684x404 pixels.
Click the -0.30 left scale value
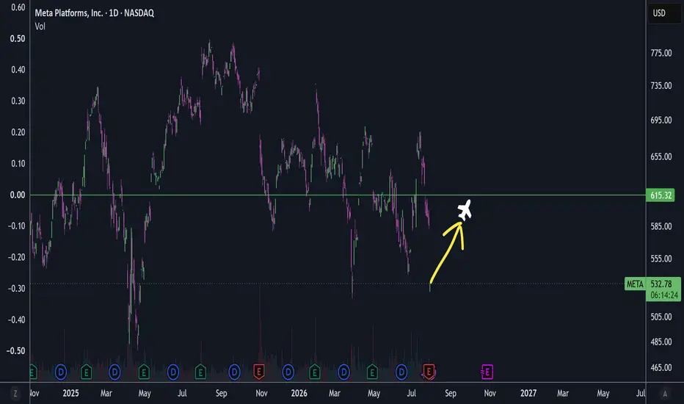click(15, 289)
